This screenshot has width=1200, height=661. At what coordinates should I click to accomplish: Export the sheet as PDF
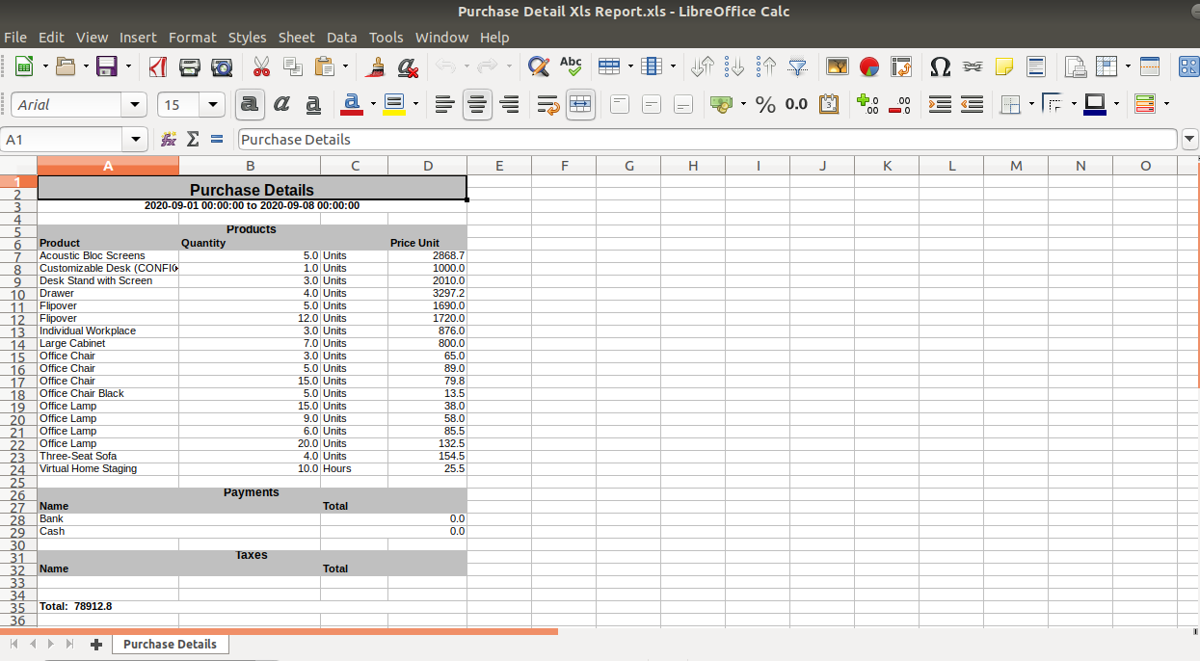(158, 66)
